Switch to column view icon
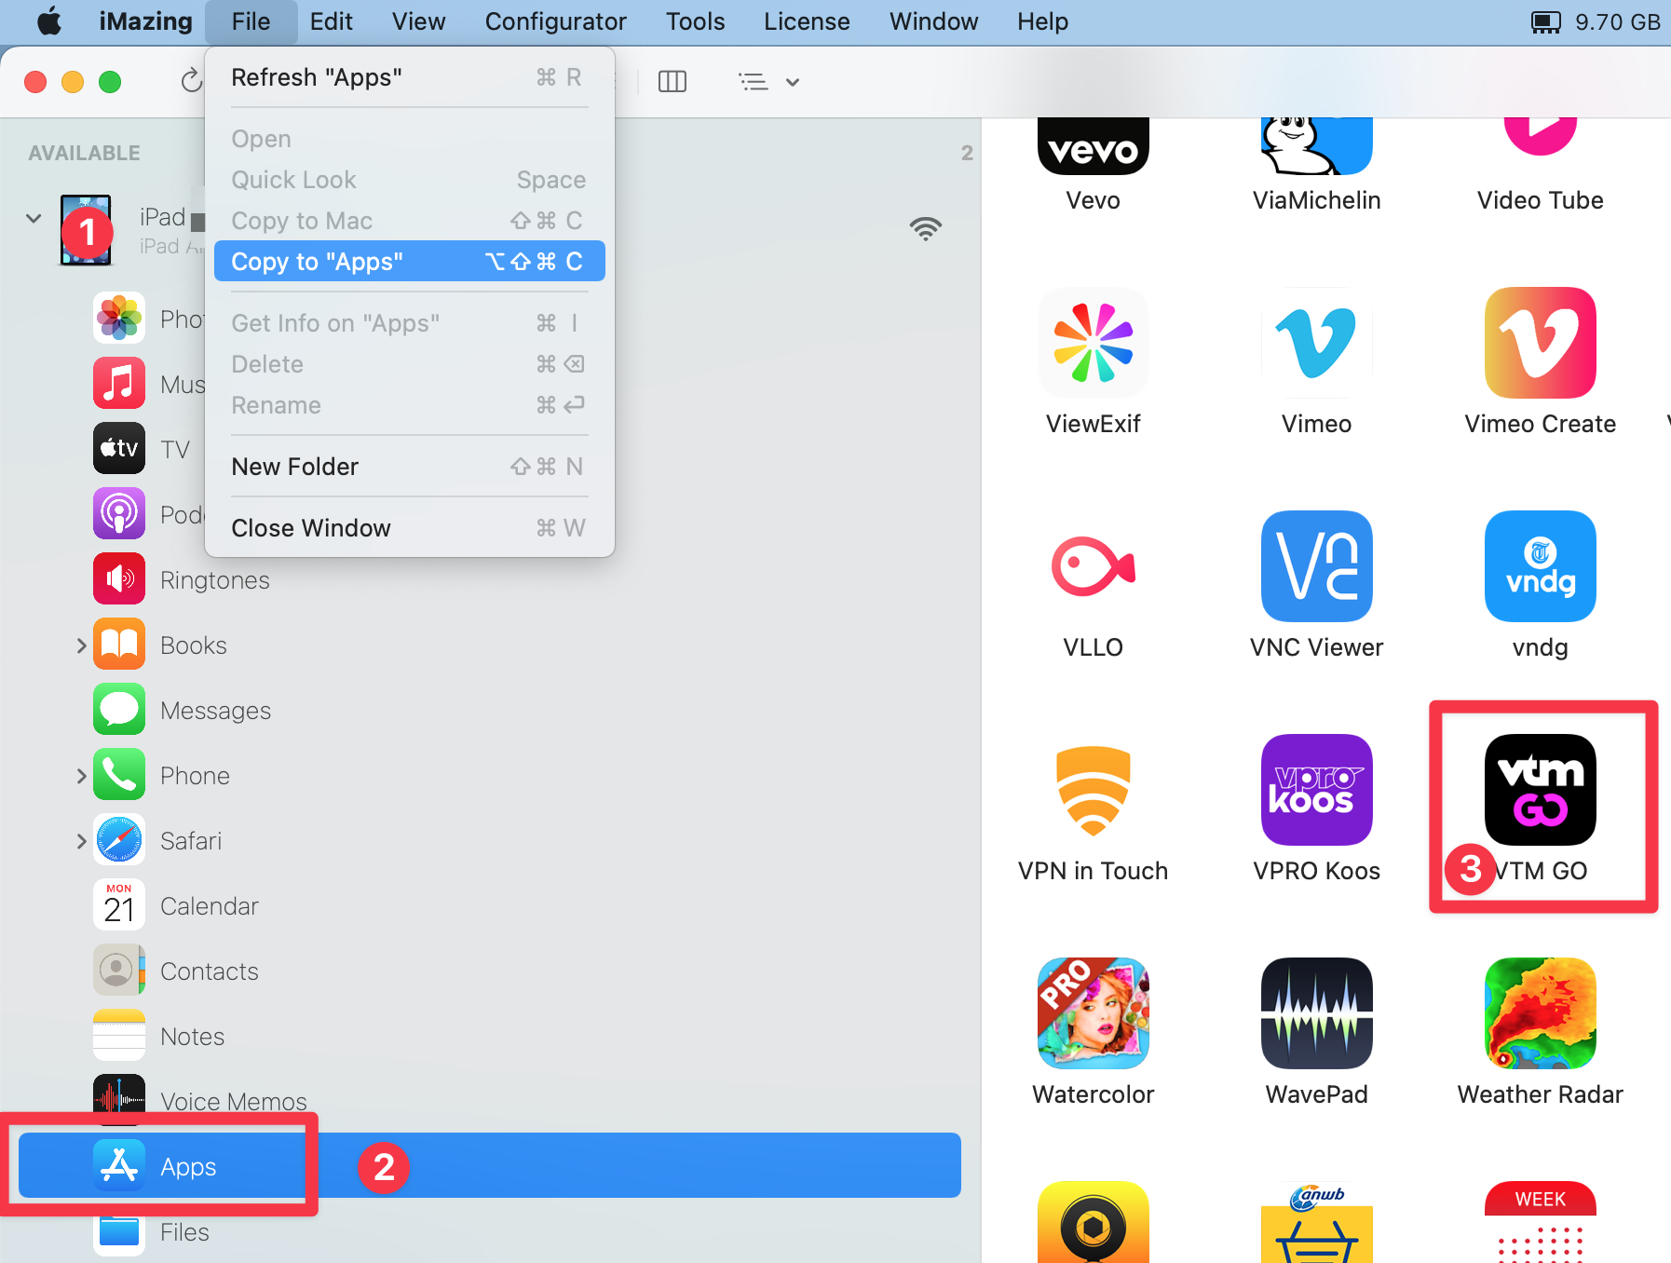Screen dimensions: 1671x1263 coord(672,82)
